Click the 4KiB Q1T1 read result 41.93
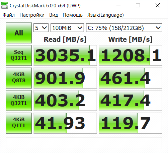 pos(65,123)
